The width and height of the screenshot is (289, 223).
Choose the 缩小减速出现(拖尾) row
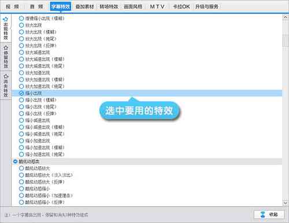click(x=42, y=134)
